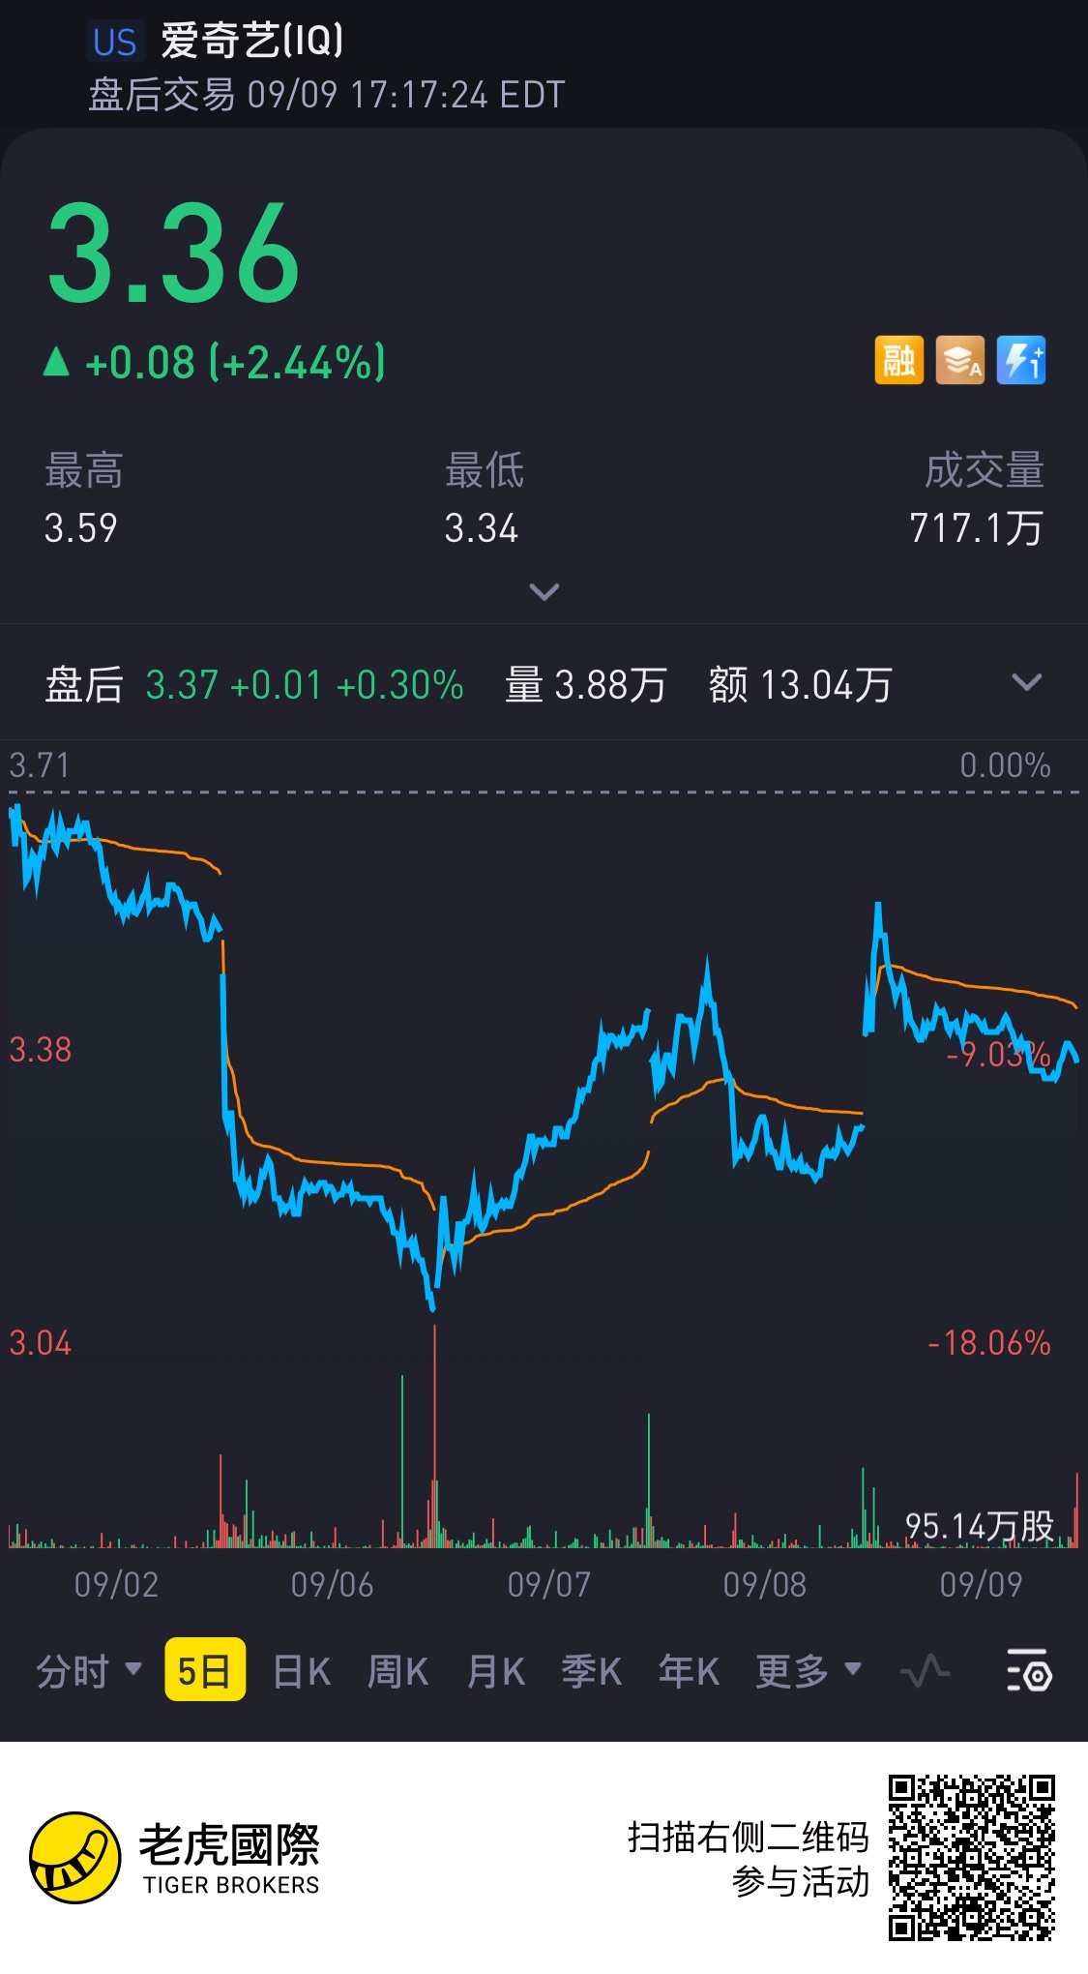Switch to 日K chart tab
This screenshot has height=1974, width=1088.
302,1671
